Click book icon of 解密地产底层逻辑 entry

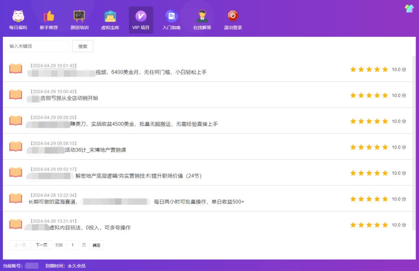[16, 172]
